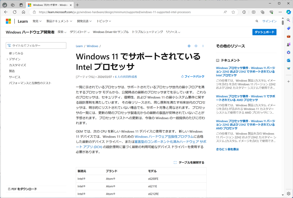Click the Learn site search magnifier icon
Viewport: 293px width, 198px height.
point(257,21)
